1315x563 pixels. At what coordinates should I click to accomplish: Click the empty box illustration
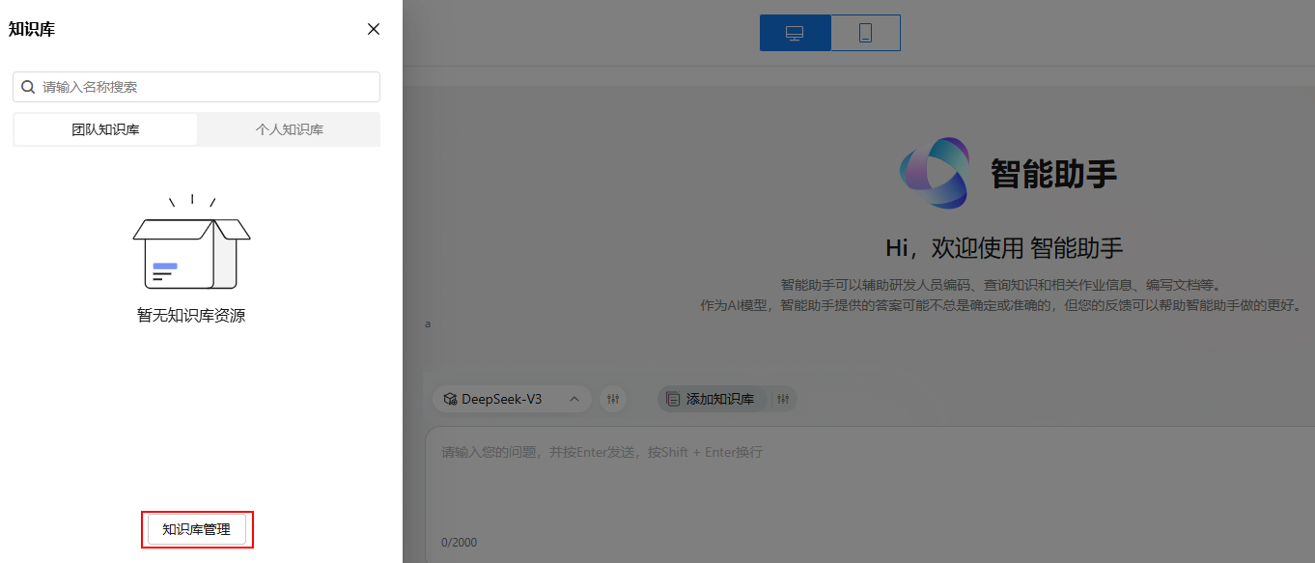click(191, 242)
